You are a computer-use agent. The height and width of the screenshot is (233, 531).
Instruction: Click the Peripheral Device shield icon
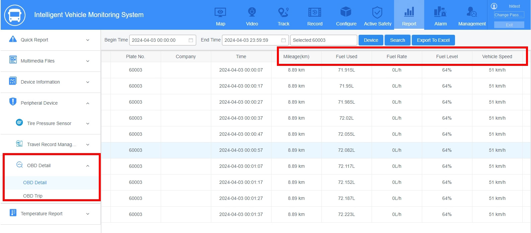point(13,102)
